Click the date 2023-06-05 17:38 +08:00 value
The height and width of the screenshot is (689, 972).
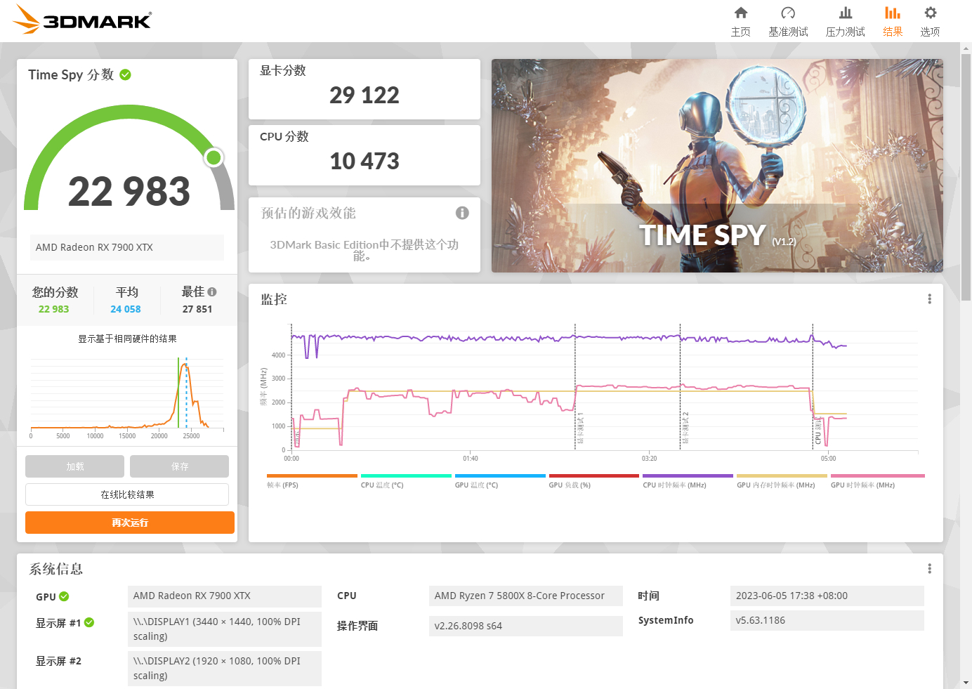click(827, 596)
